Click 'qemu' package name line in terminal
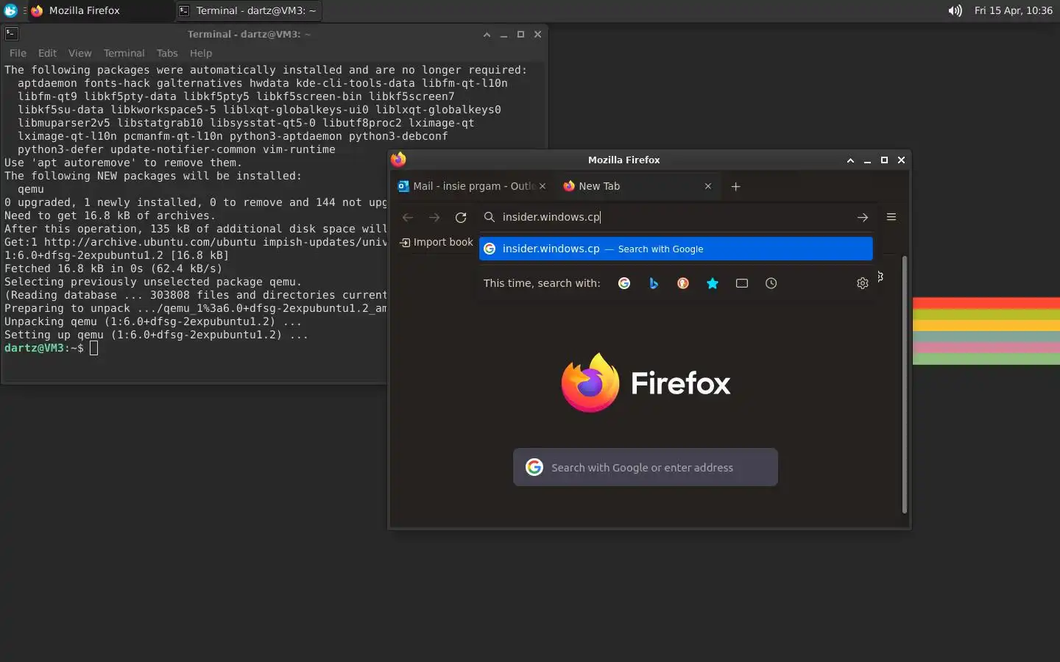Viewport: 1060px width, 662px height. click(31, 189)
